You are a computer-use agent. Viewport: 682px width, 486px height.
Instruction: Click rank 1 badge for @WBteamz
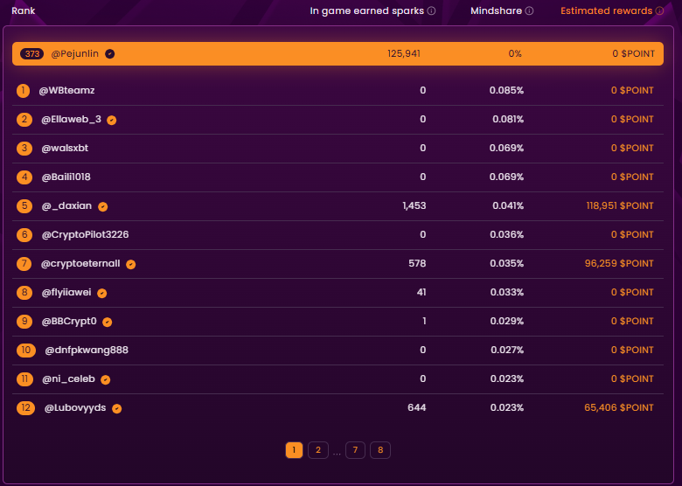(x=23, y=90)
